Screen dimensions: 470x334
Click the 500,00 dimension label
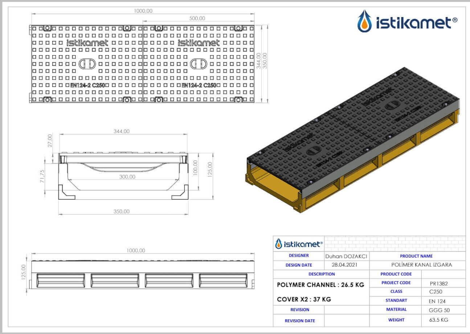(x=197, y=18)
